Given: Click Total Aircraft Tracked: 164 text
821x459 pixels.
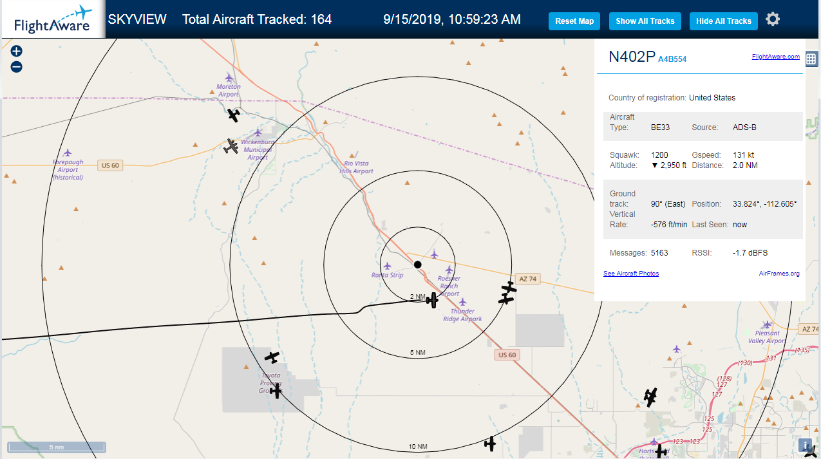Looking at the screenshot, I should 257,19.
